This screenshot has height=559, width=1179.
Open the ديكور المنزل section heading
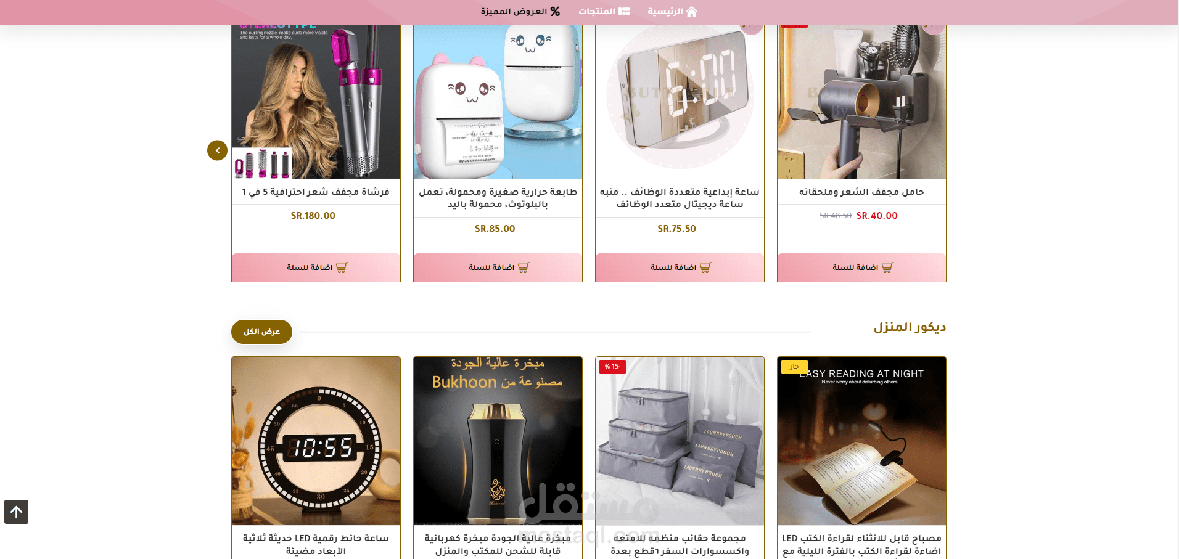click(910, 327)
